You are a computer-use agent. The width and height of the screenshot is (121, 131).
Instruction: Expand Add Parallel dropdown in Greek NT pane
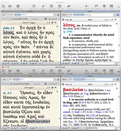click(x=54, y=19)
